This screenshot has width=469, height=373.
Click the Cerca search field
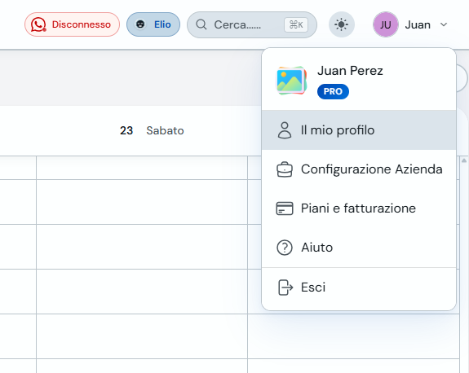click(x=252, y=24)
